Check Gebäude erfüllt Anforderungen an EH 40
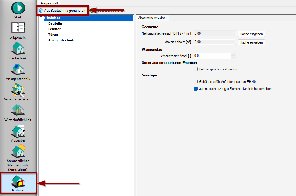The image size is (296, 196). click(x=196, y=82)
